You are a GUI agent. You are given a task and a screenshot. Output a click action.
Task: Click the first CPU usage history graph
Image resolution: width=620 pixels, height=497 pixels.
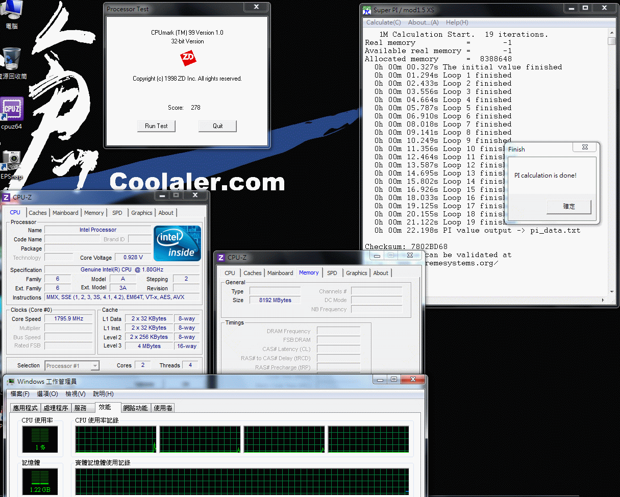pos(116,439)
